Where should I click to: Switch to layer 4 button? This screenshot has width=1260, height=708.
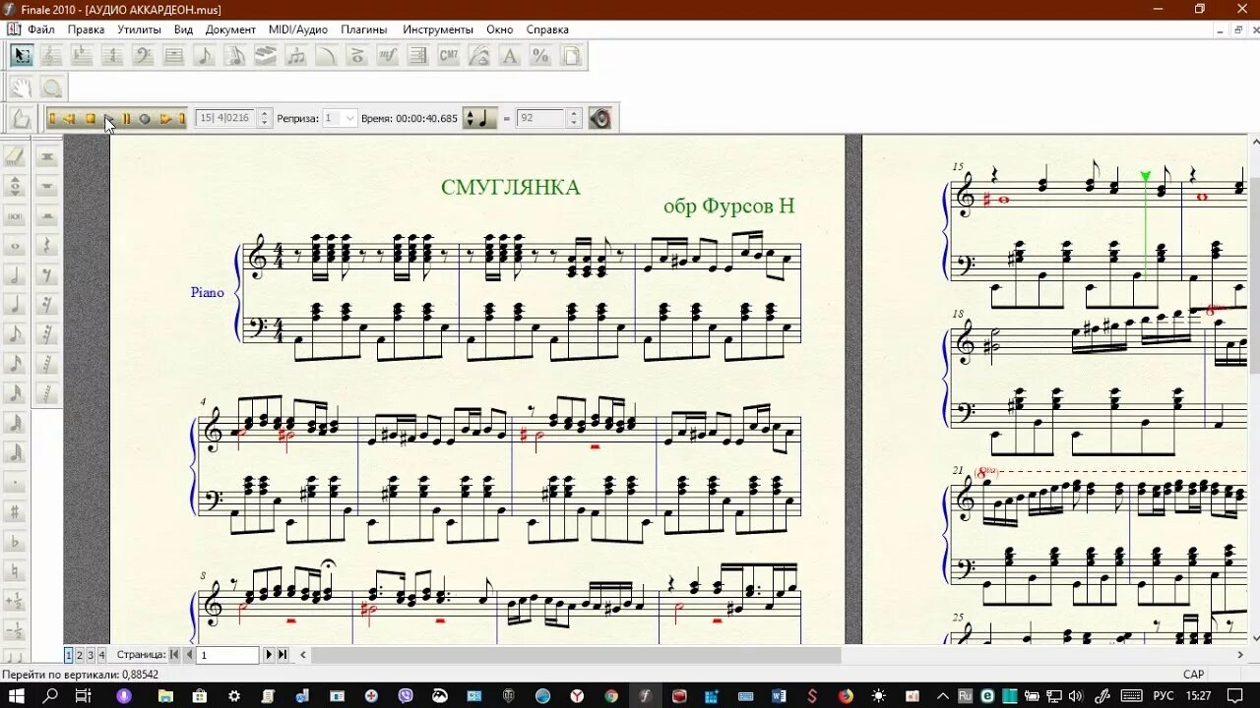(x=101, y=655)
